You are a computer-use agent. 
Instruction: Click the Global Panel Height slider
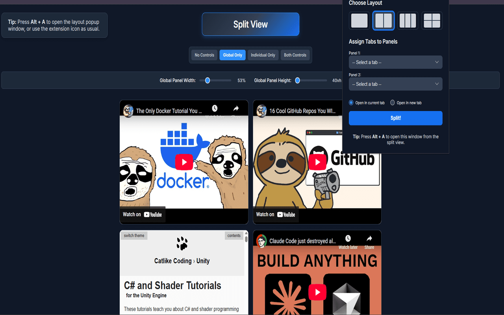pos(311,80)
